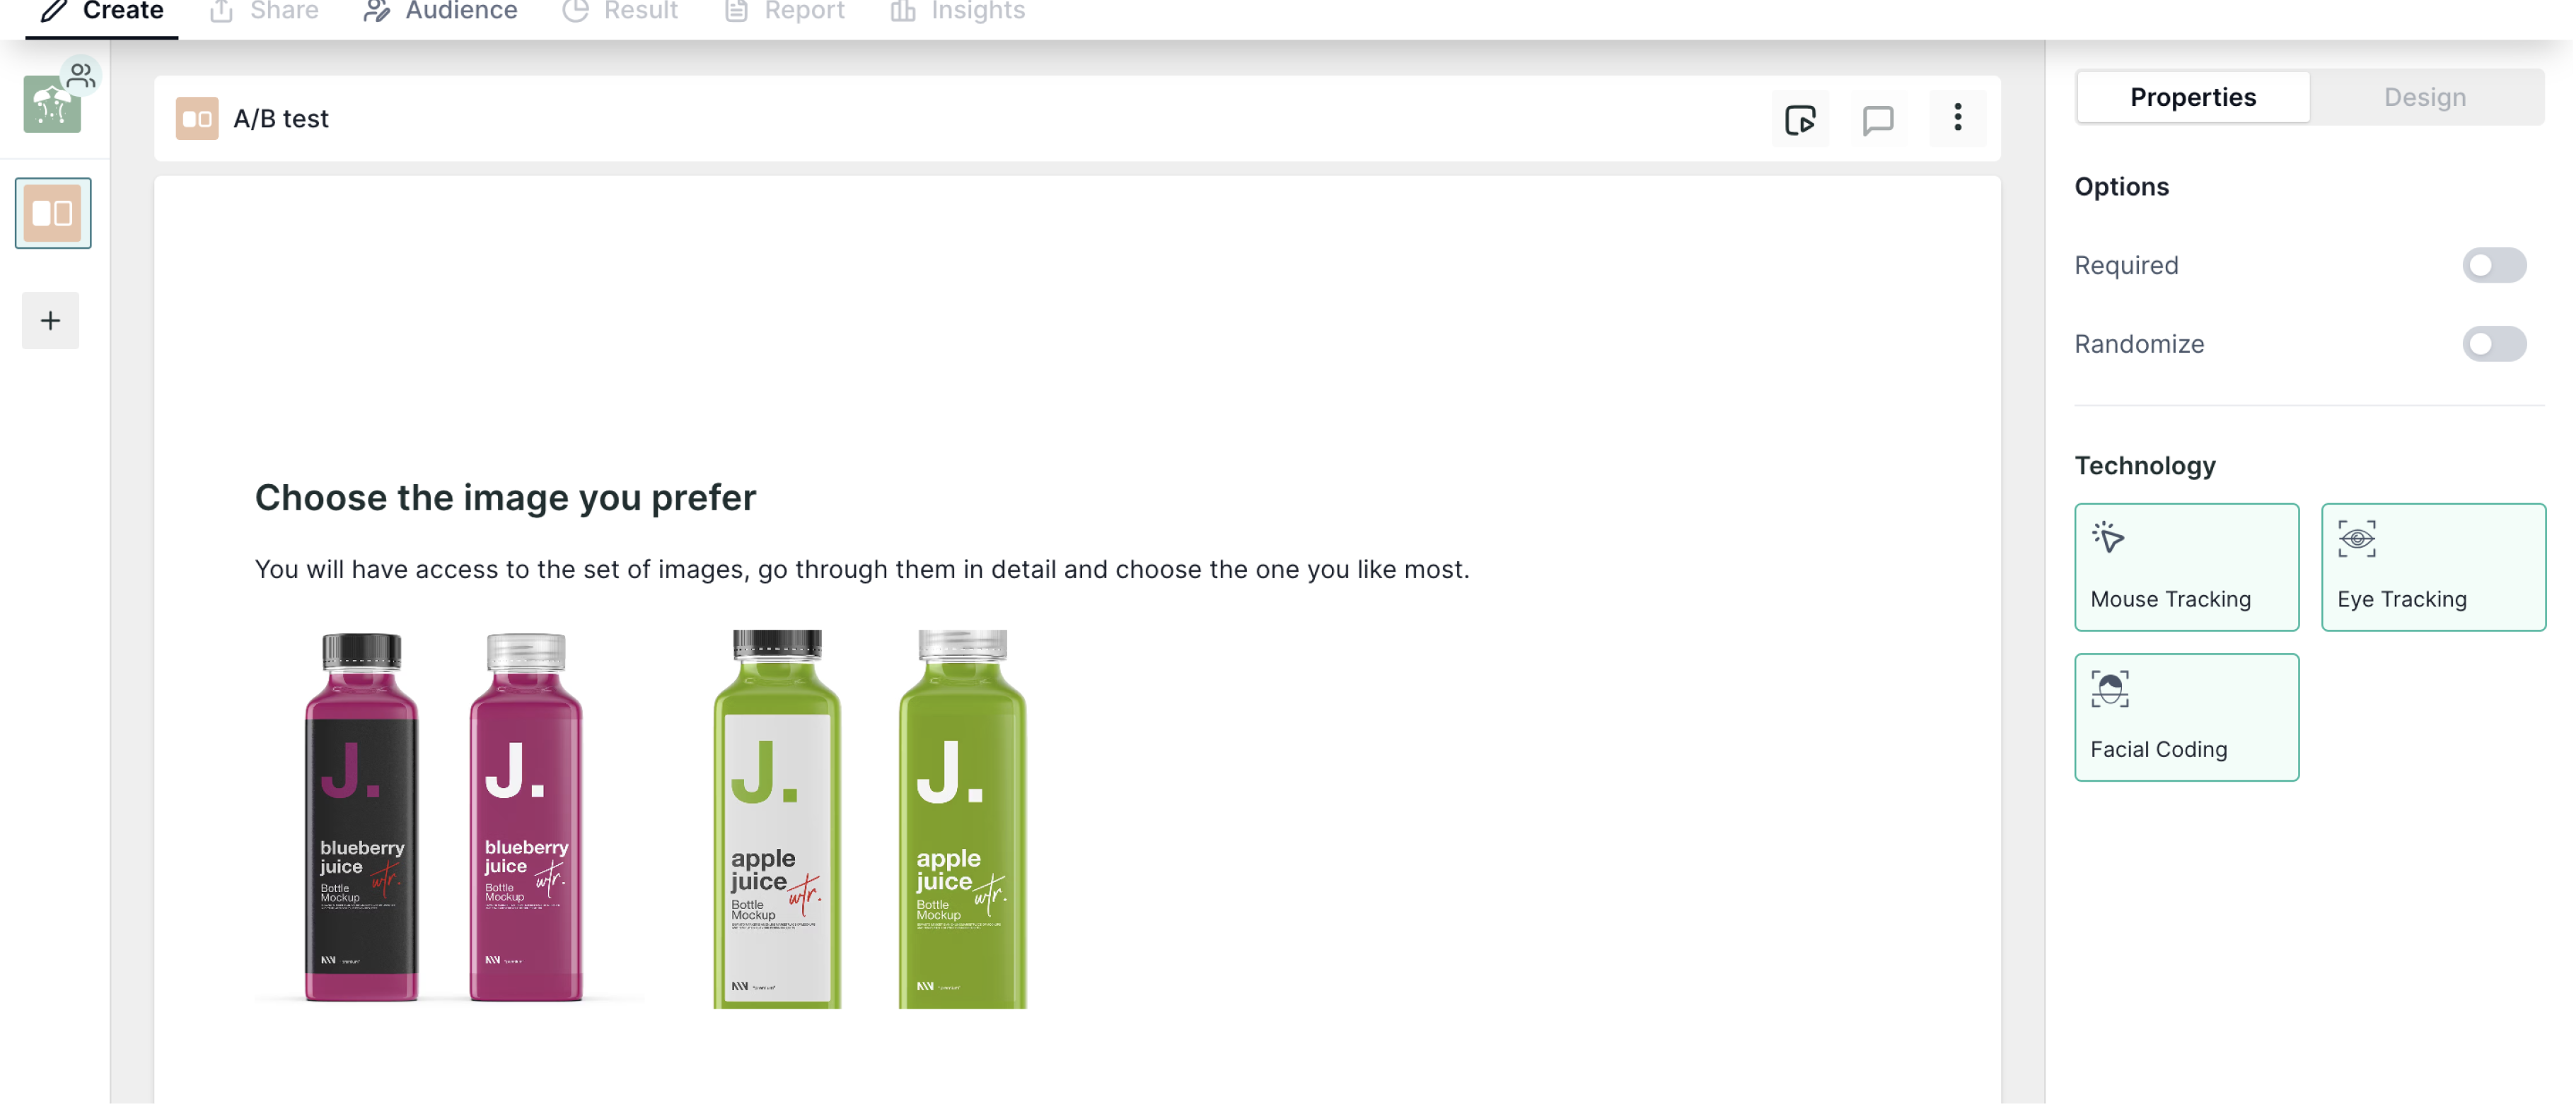Click the Report document icon
The width and height of the screenshot is (2576, 1104).
(x=736, y=11)
